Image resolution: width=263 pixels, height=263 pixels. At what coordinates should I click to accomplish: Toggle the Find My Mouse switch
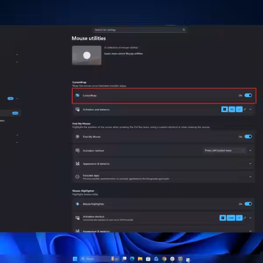tap(248, 137)
